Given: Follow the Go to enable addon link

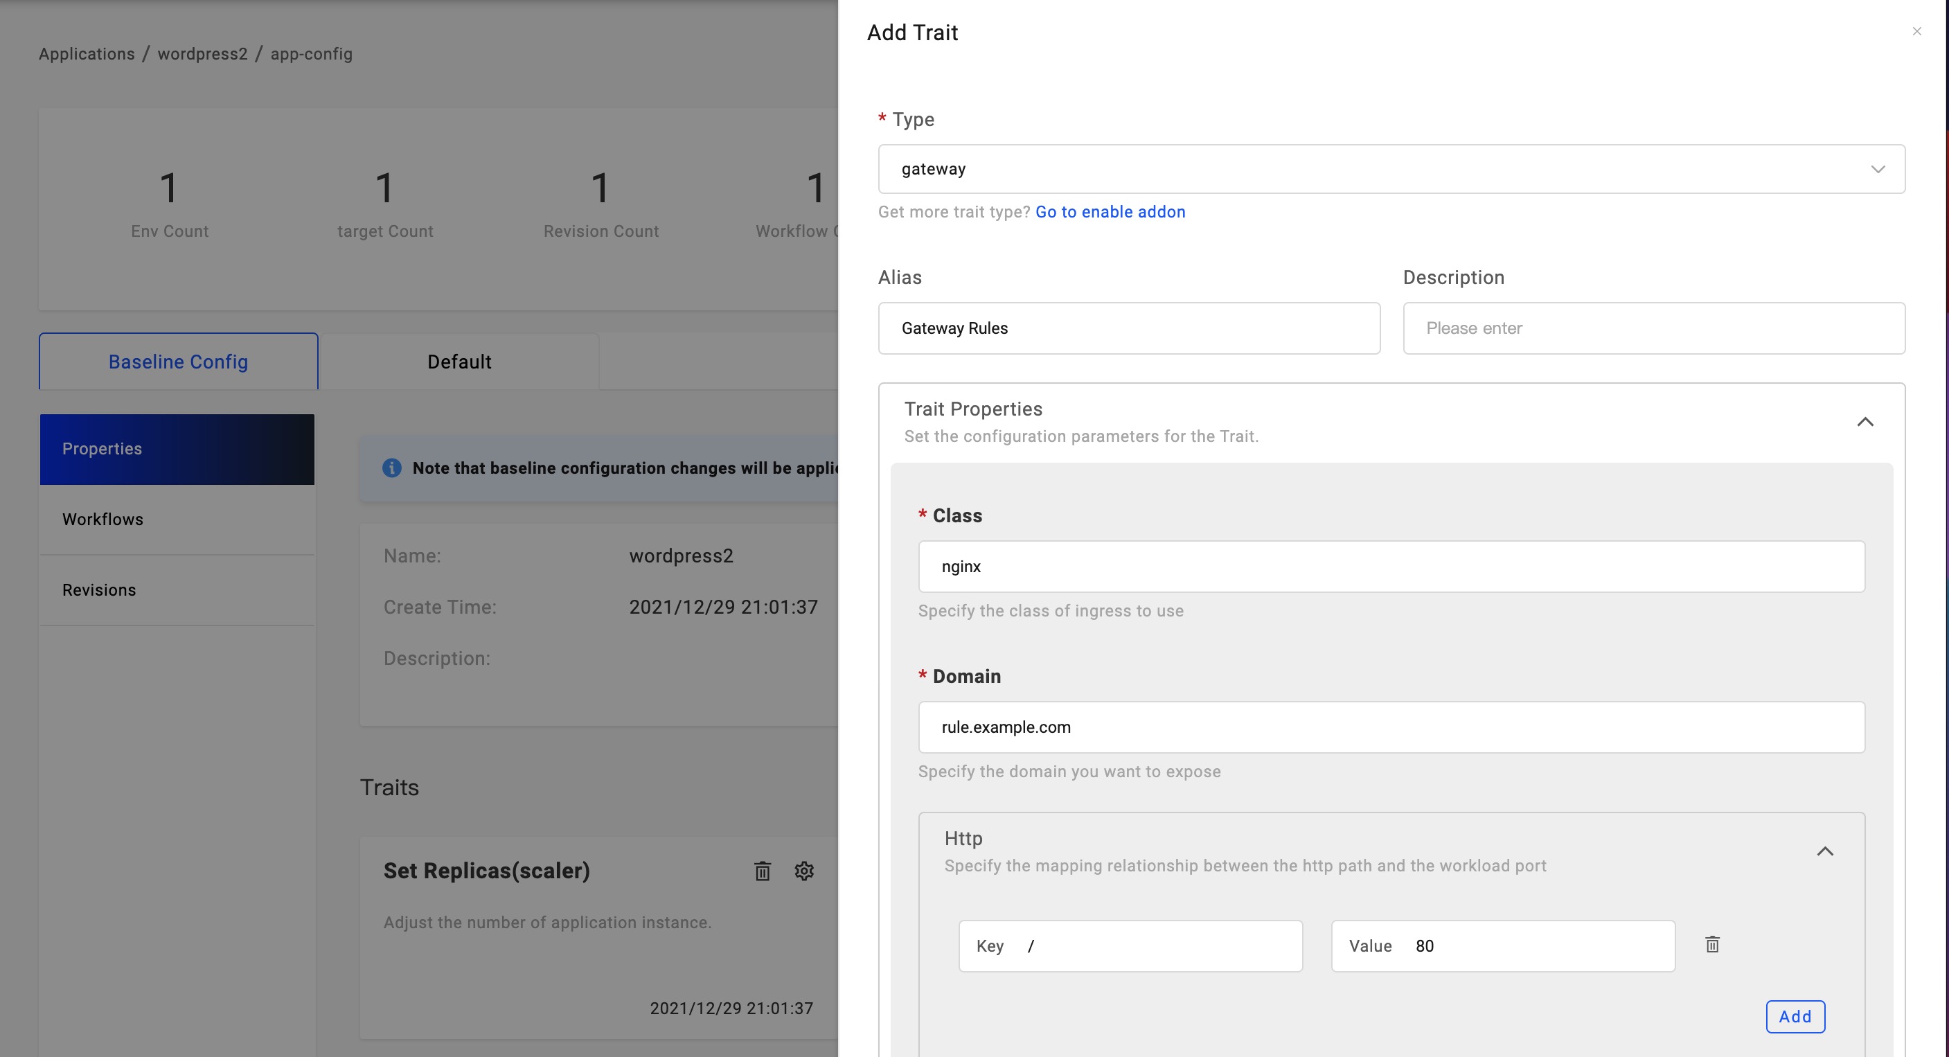Looking at the screenshot, I should (x=1110, y=212).
